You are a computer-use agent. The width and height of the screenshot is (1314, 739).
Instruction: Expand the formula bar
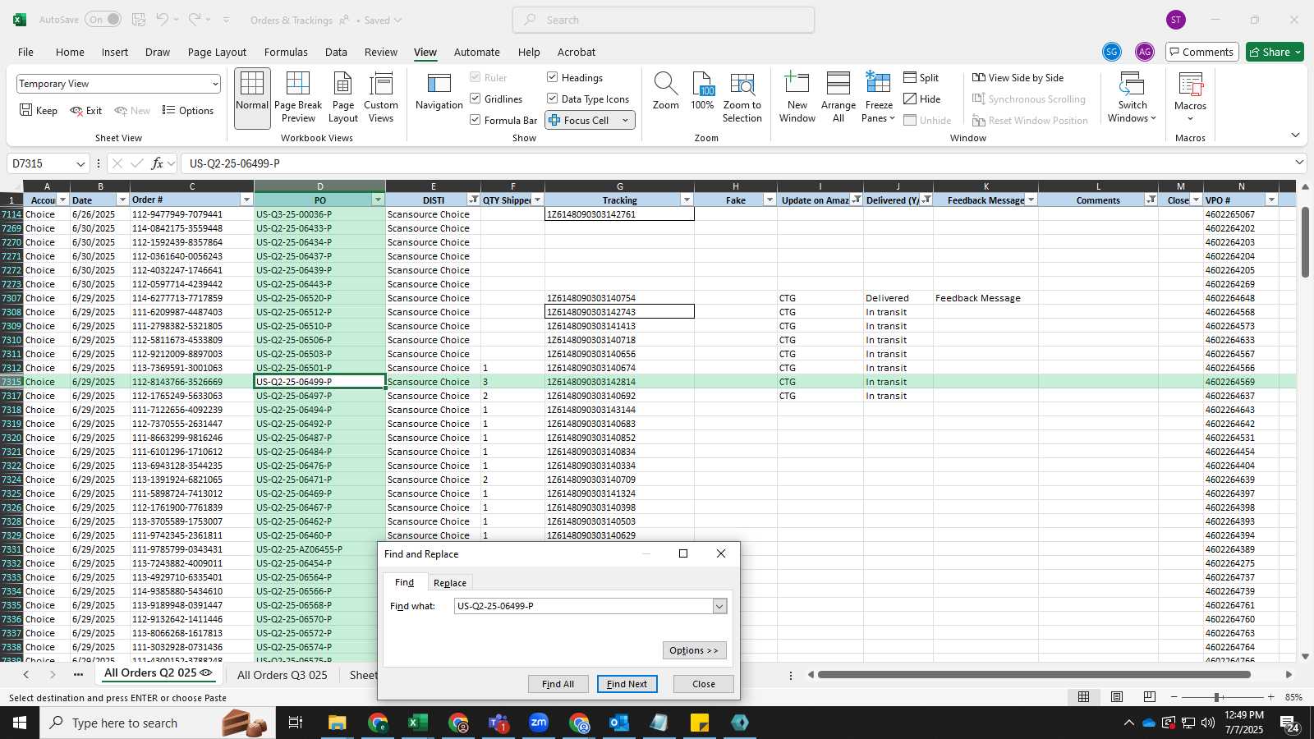[x=1299, y=163]
